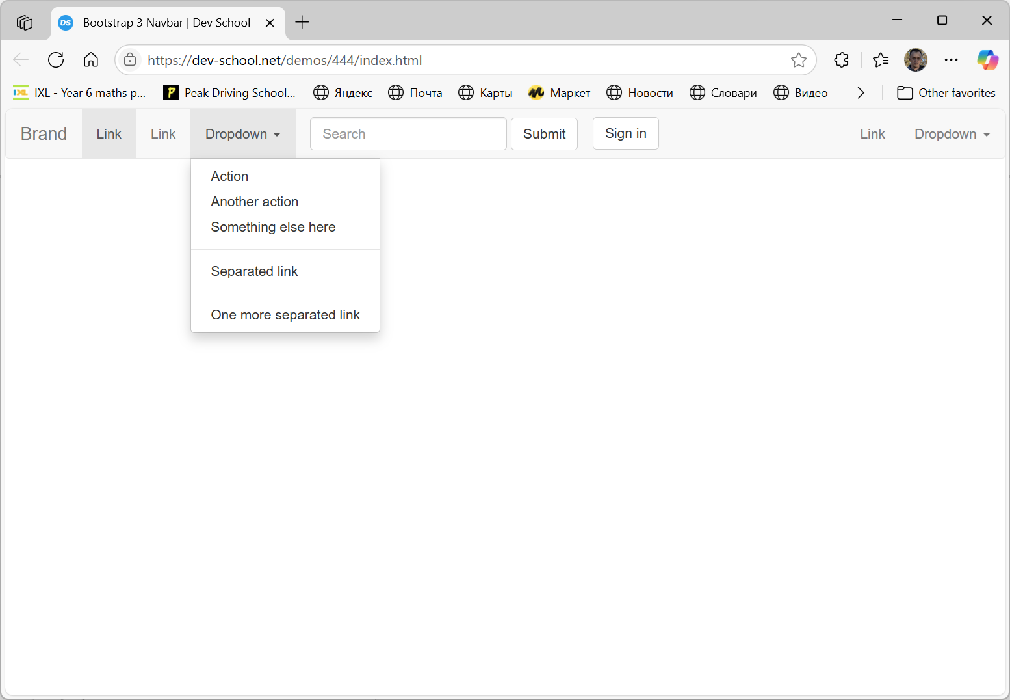1010x700 pixels.
Task: Select Another action from the dropdown menu
Action: (x=254, y=202)
